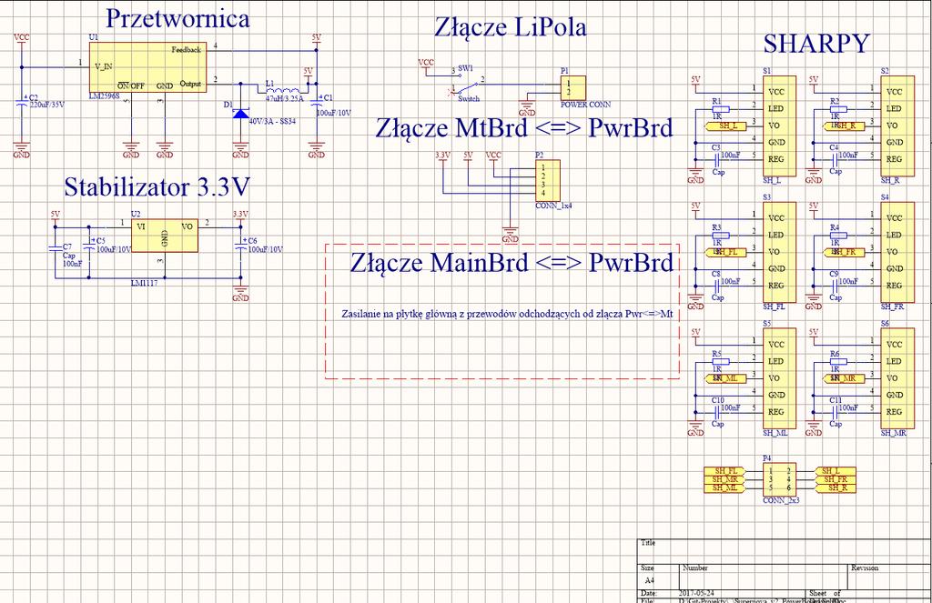Select capacitor C3 100nF
The image size is (932, 603).
point(717,159)
